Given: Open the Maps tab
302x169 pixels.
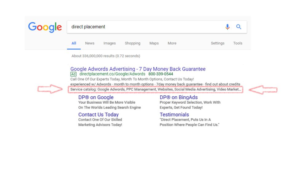Looking at the screenshot, I should coord(154,43).
